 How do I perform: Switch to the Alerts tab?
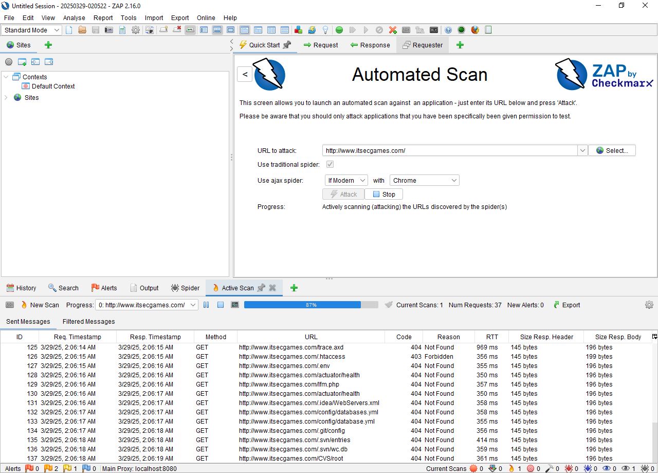coord(104,288)
